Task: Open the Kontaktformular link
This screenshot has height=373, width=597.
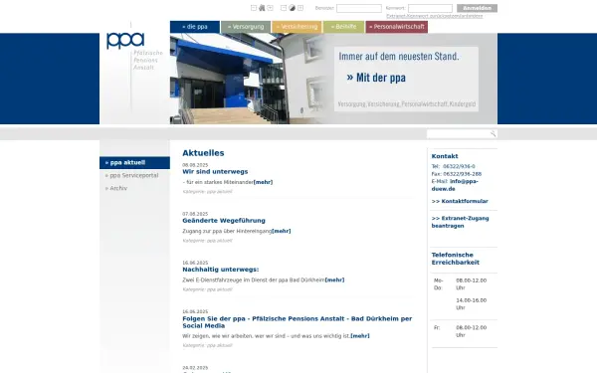Action: click(x=460, y=201)
